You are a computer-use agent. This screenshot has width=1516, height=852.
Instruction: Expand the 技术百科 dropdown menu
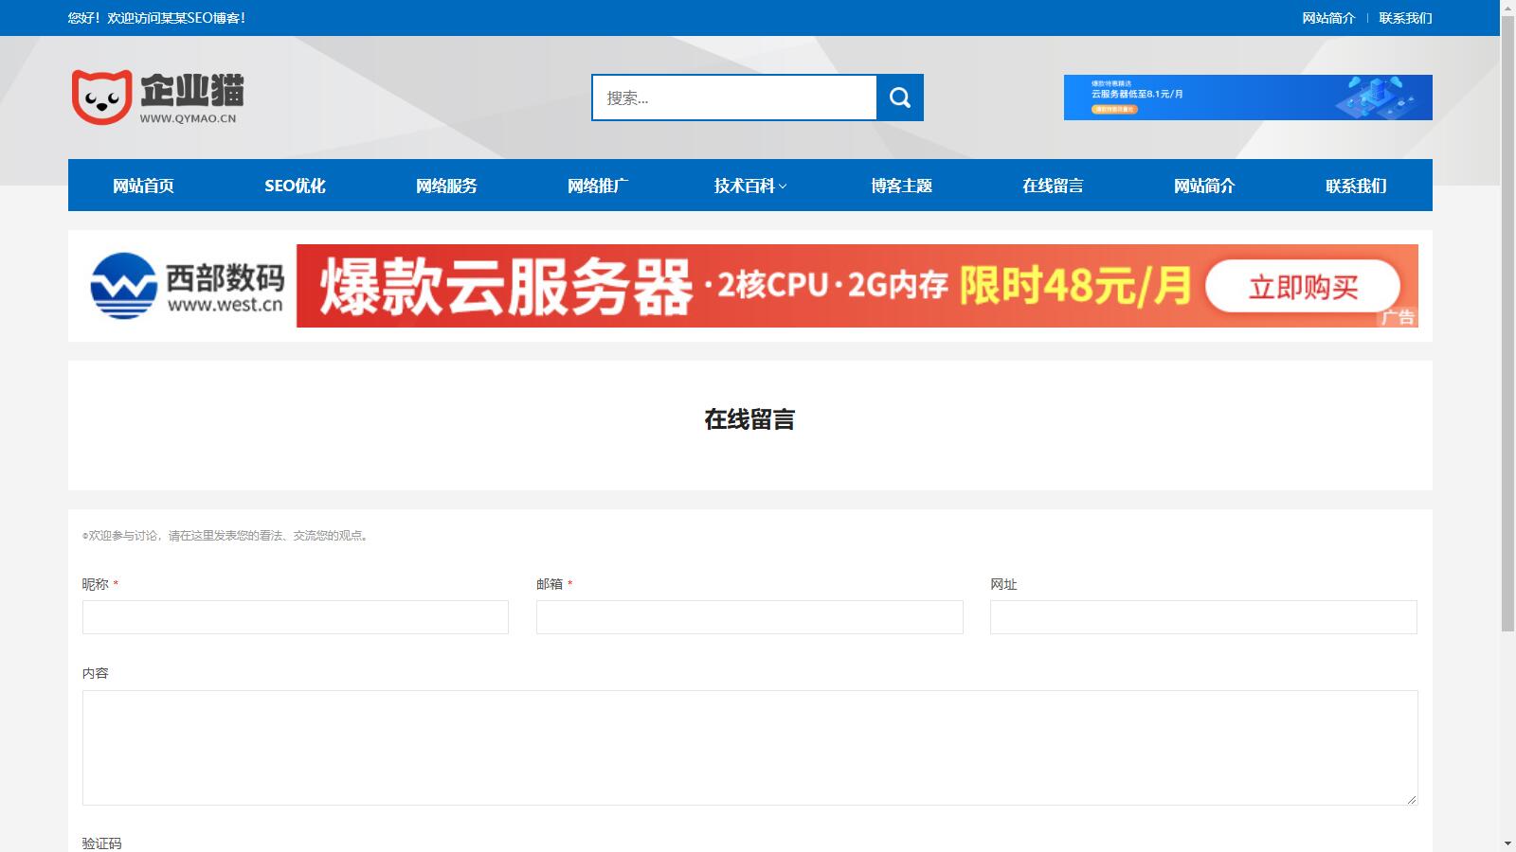(749, 186)
